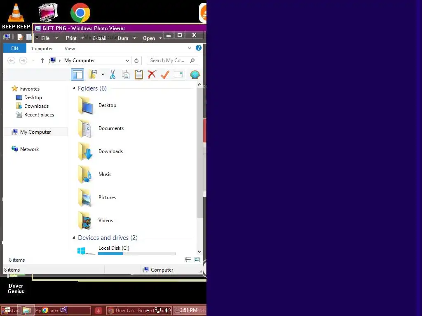This screenshot has width=422, height=316.
Task: Open the address bar history dropdown
Action: click(127, 61)
